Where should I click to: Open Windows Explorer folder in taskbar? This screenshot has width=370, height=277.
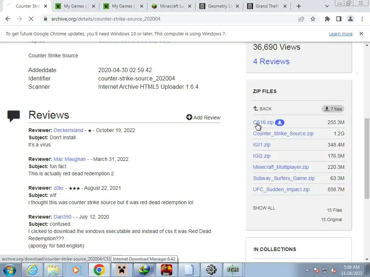click(x=53, y=270)
